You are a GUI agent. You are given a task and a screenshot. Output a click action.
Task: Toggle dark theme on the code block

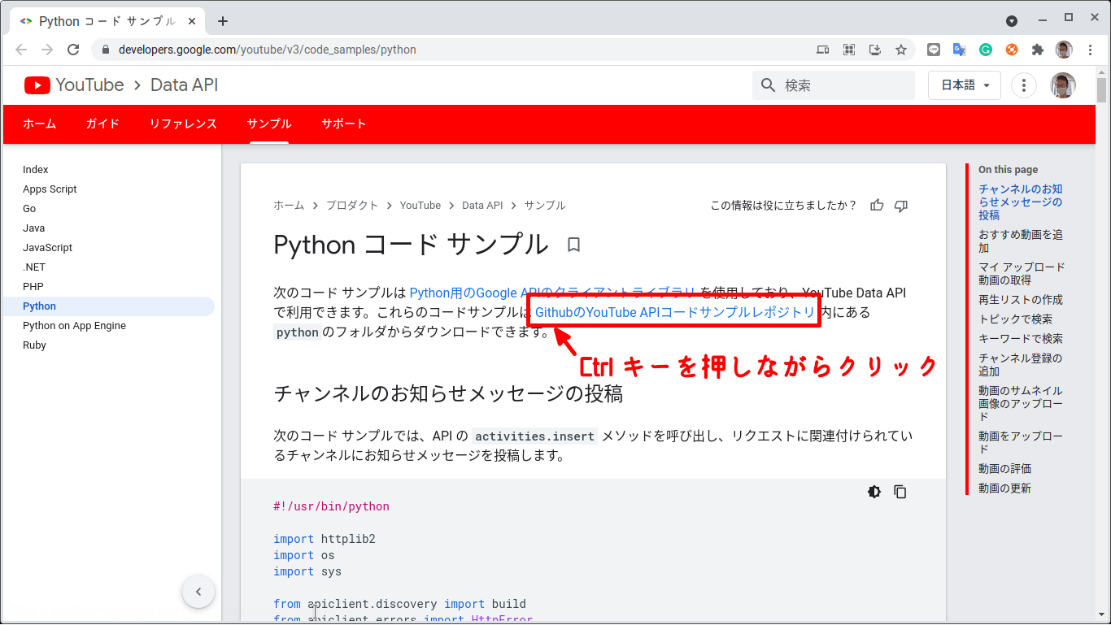[x=874, y=492]
